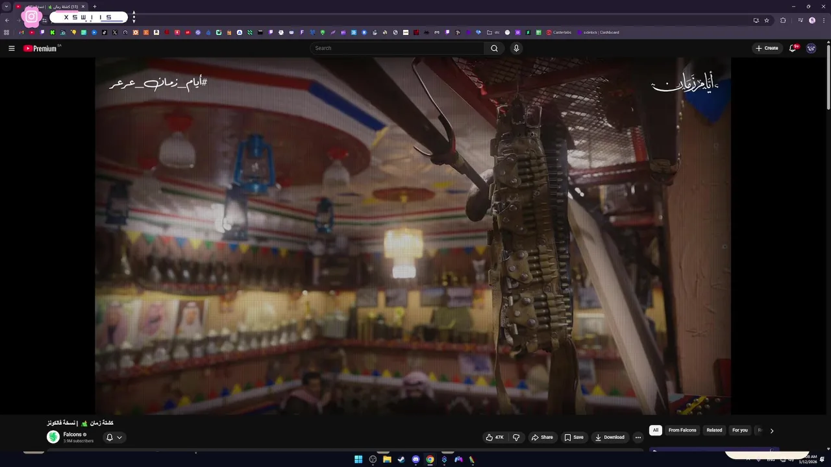Open the Windows Start menu
The height and width of the screenshot is (467, 831).
358,459
